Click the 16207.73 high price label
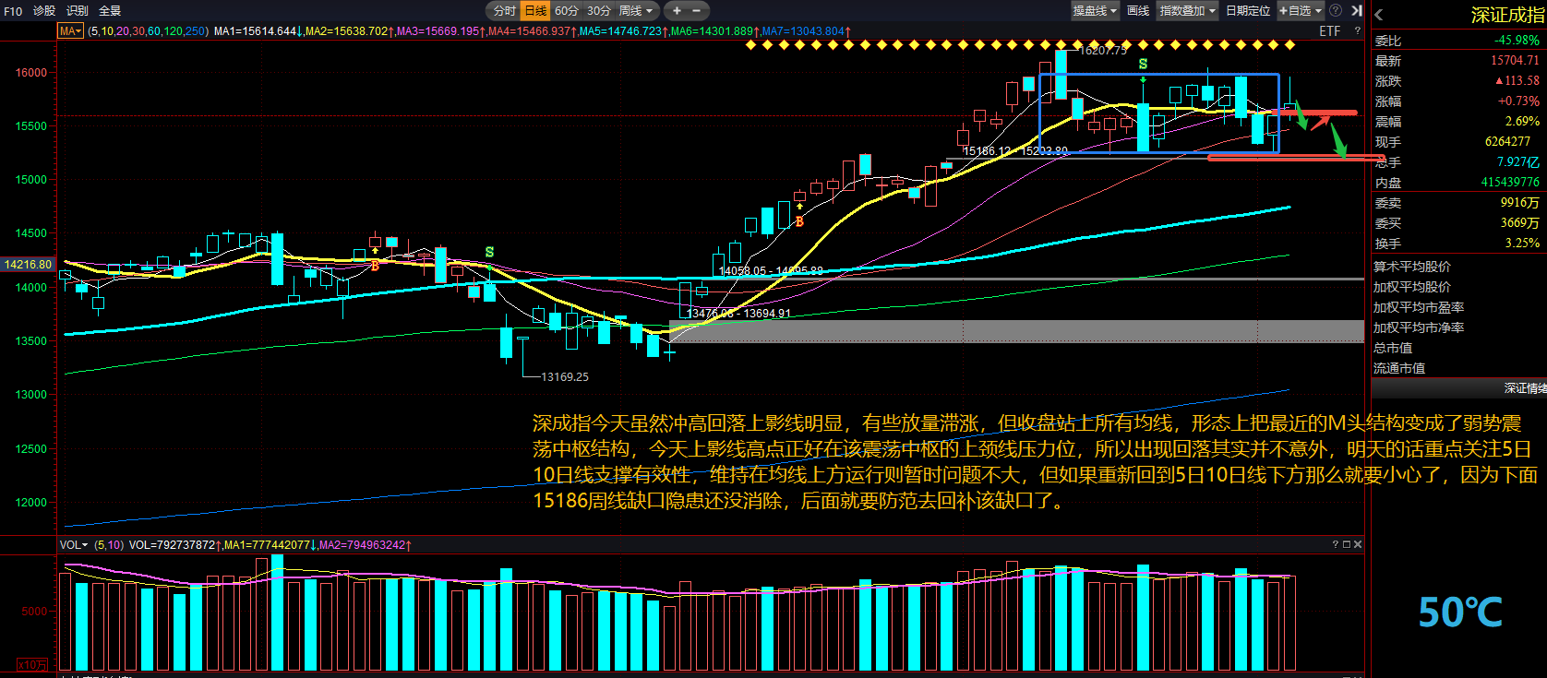1547x678 pixels. (x=1103, y=50)
